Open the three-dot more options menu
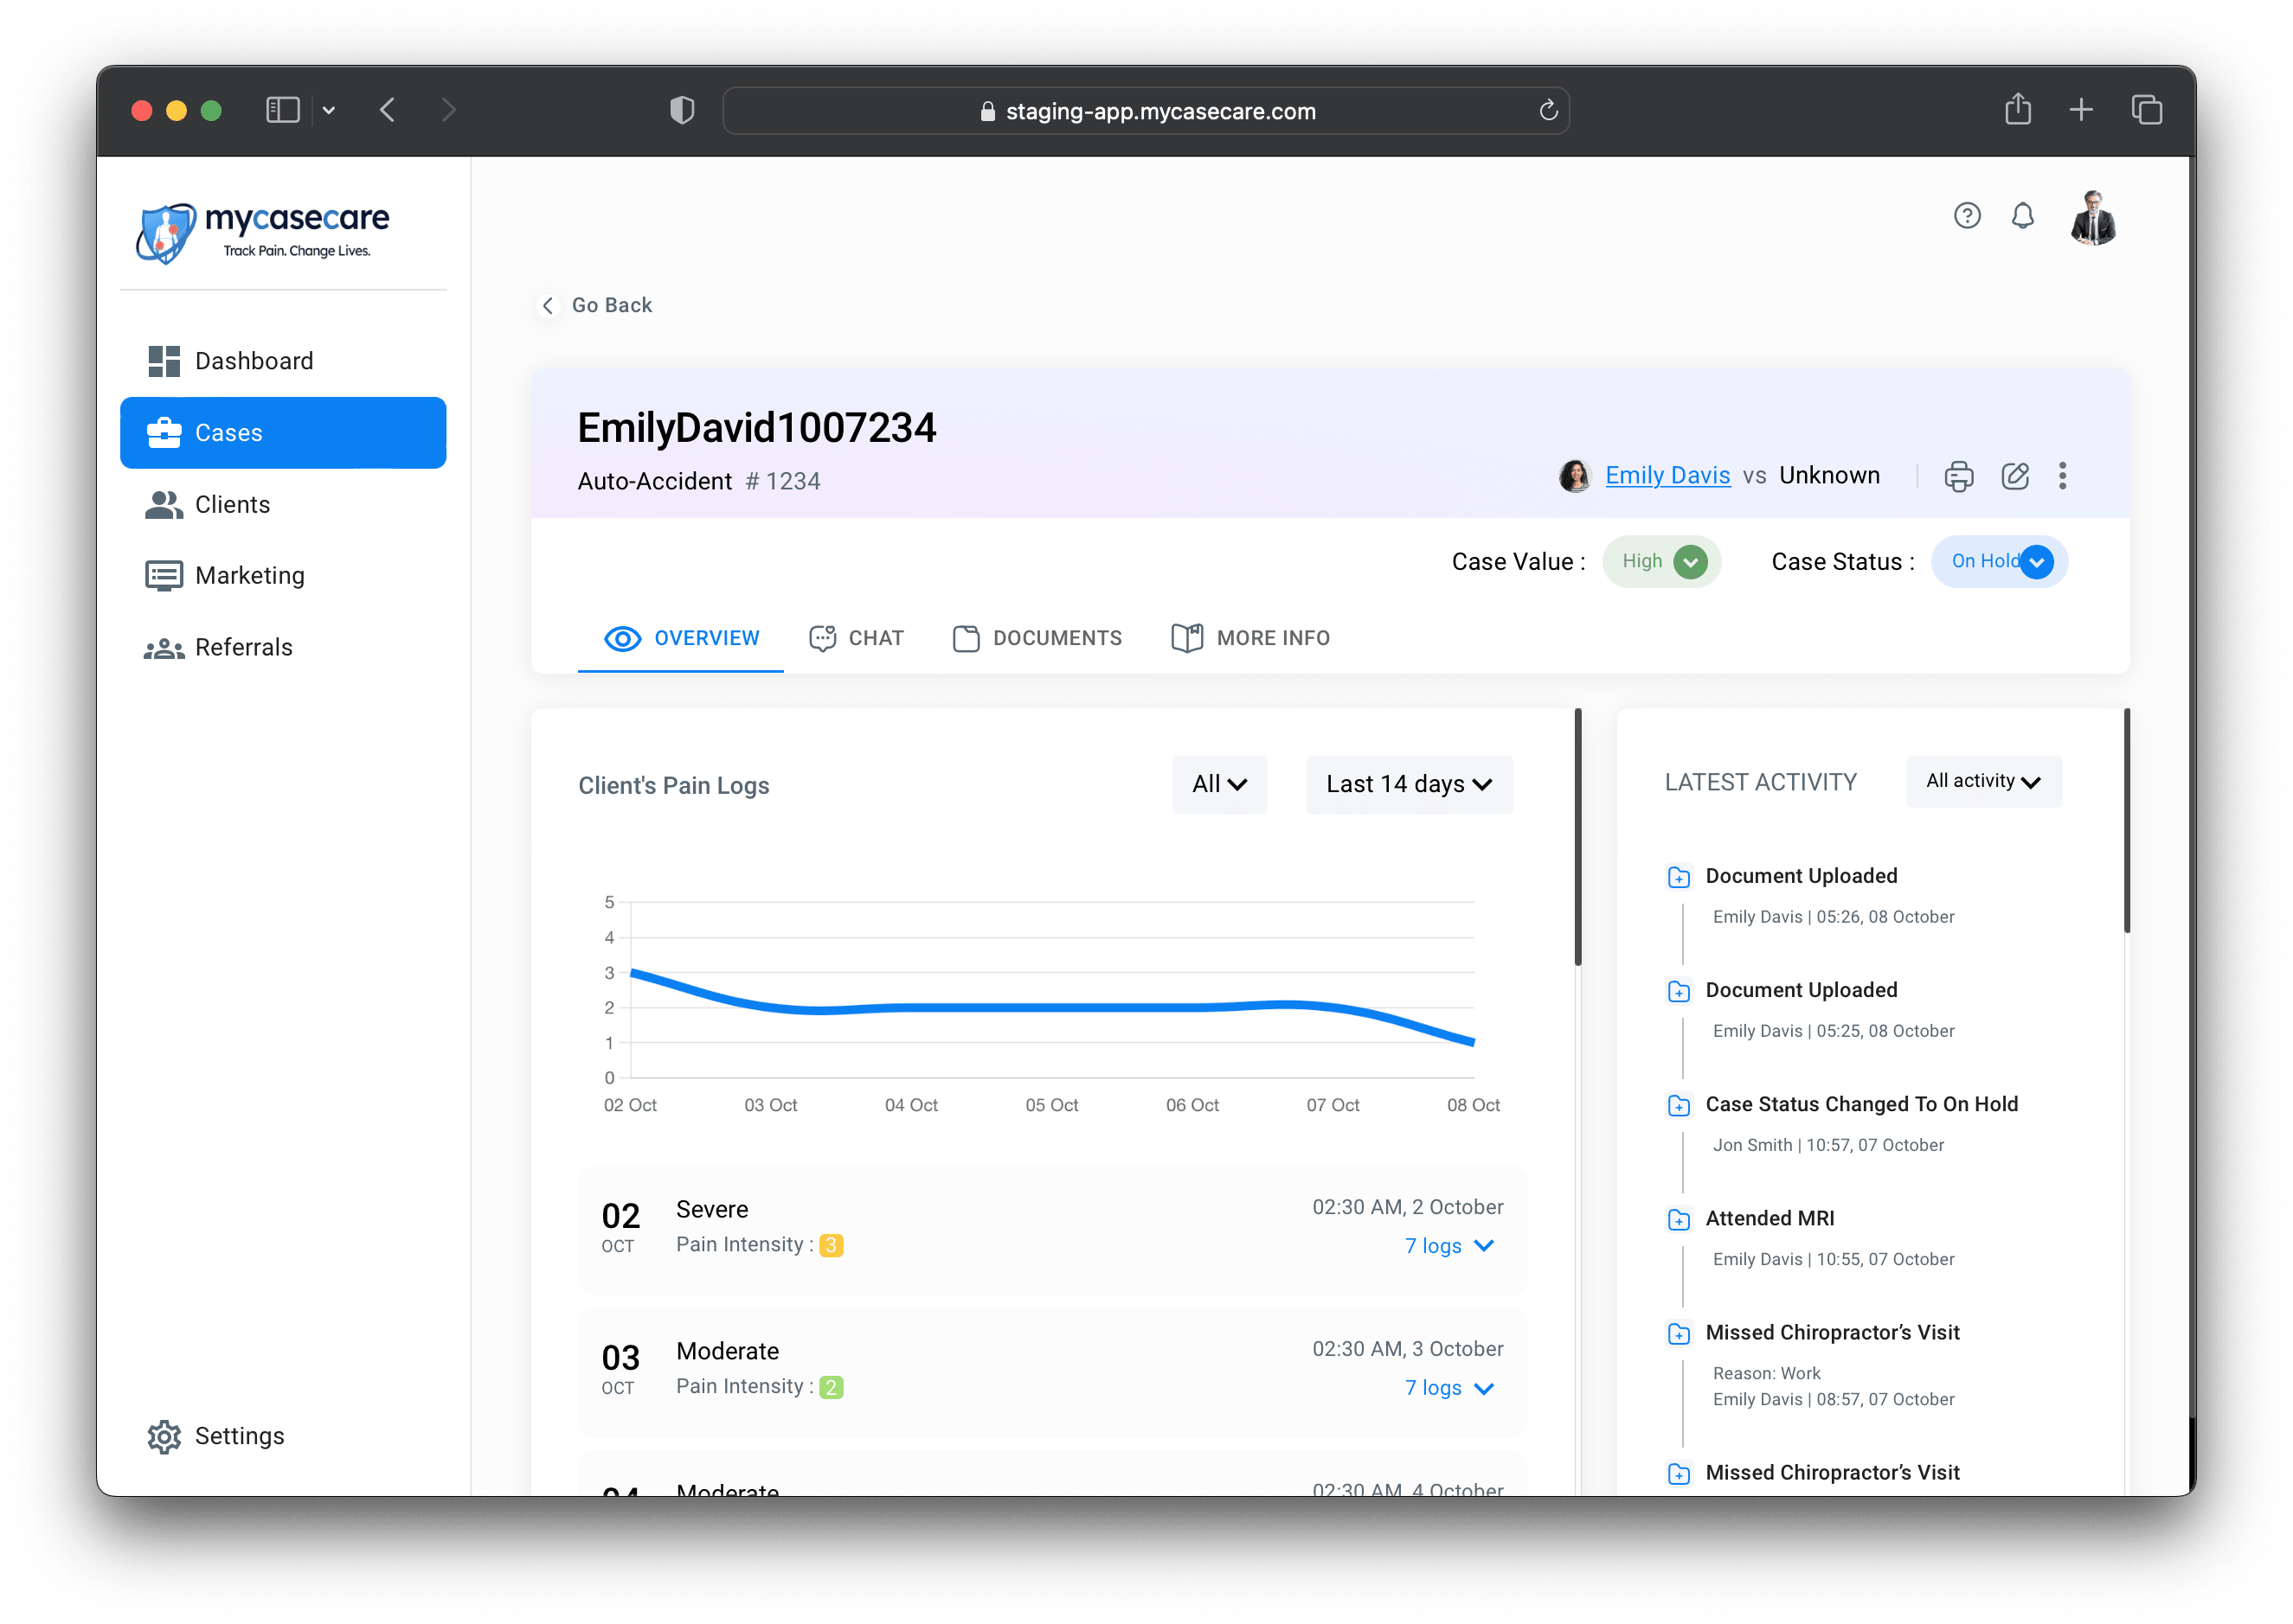 pyautogui.click(x=2062, y=476)
